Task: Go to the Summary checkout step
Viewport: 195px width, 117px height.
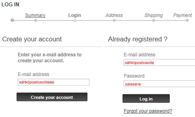Action: [x=35, y=15]
